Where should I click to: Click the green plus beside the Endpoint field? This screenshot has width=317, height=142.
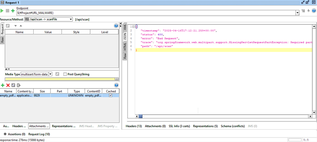pyautogui.click(x=13, y=11)
